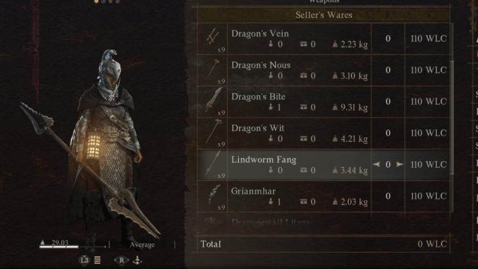
Task: Select the Dragon's Bite greatsword icon
Action: (x=213, y=100)
